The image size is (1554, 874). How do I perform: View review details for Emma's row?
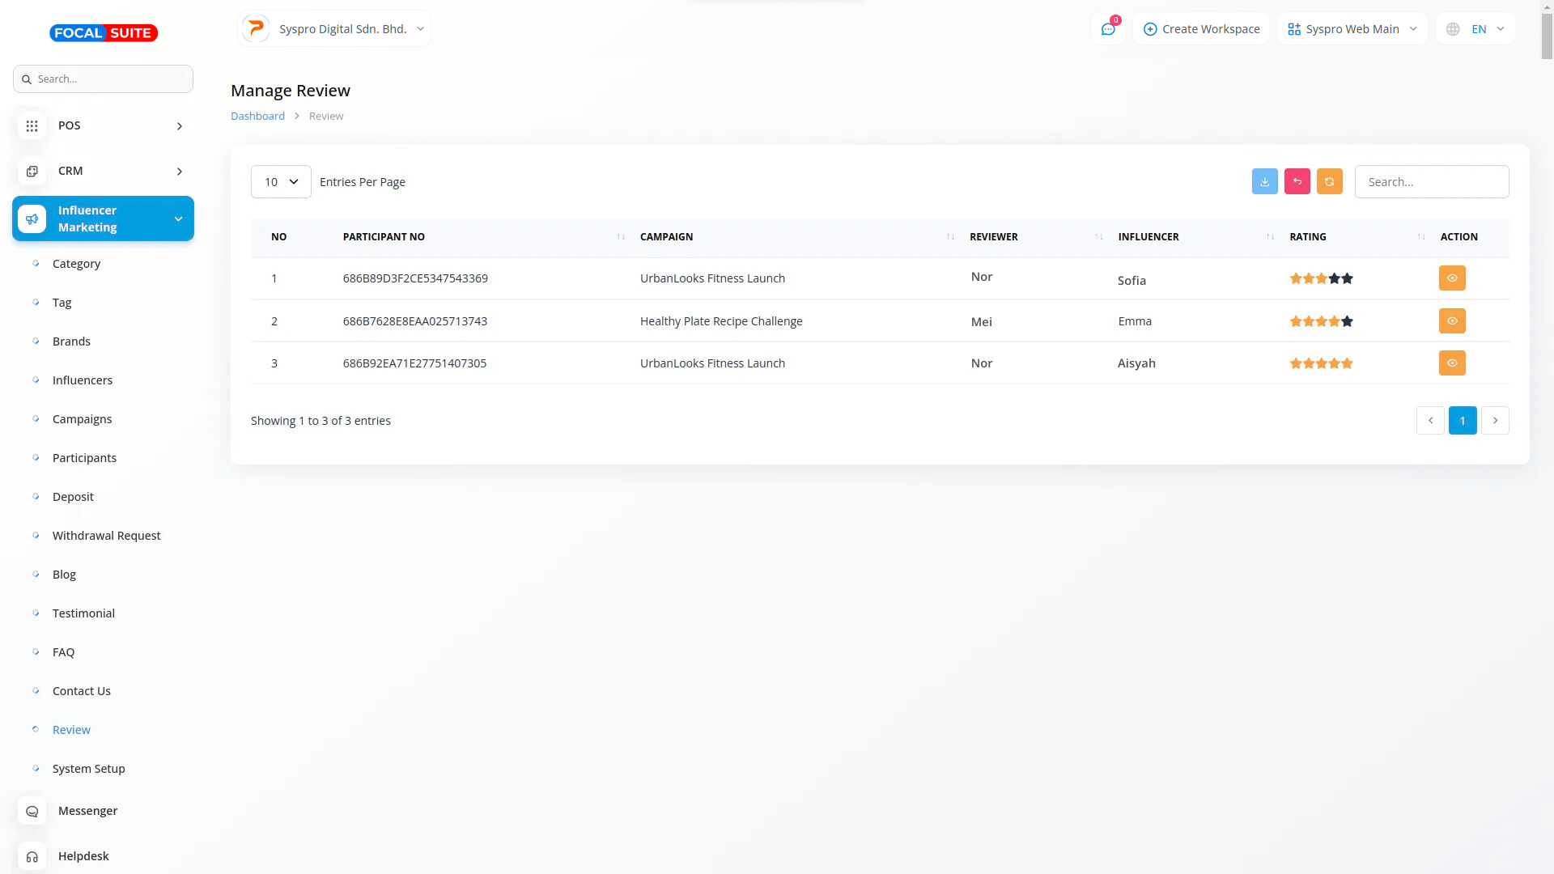[1452, 321]
